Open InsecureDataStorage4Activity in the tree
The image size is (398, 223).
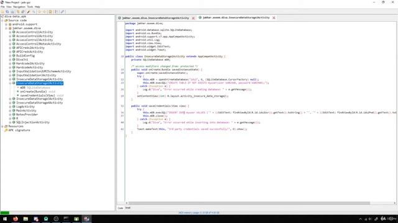[39, 103]
